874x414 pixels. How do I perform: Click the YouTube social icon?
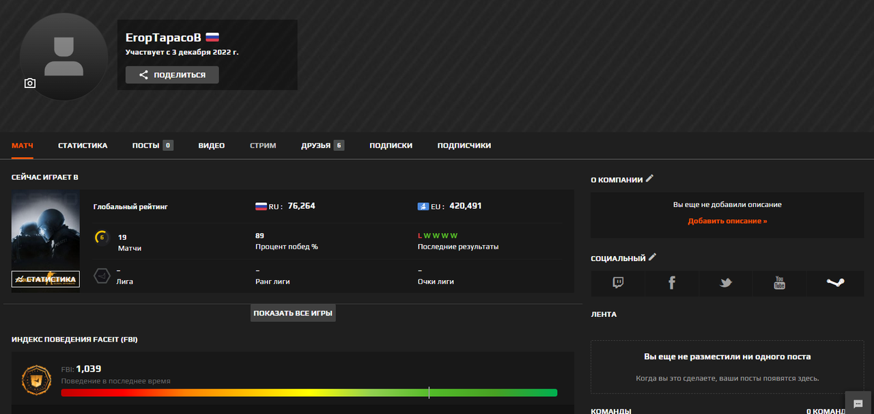pyautogui.click(x=780, y=283)
